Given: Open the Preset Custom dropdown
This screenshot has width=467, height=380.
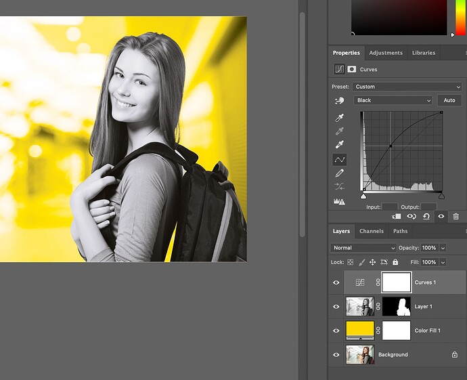Looking at the screenshot, I should point(407,87).
